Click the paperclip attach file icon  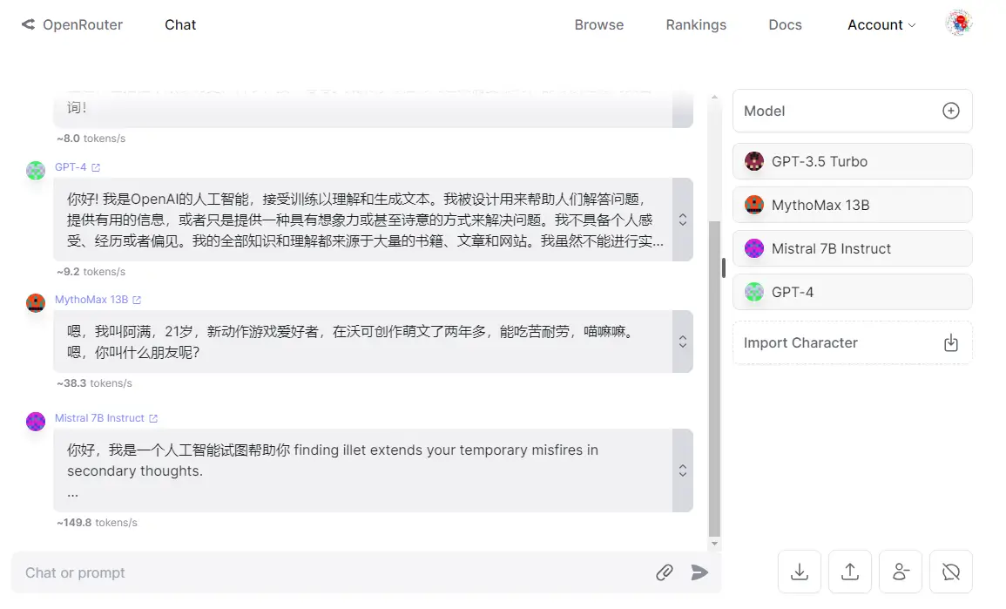pyautogui.click(x=665, y=572)
